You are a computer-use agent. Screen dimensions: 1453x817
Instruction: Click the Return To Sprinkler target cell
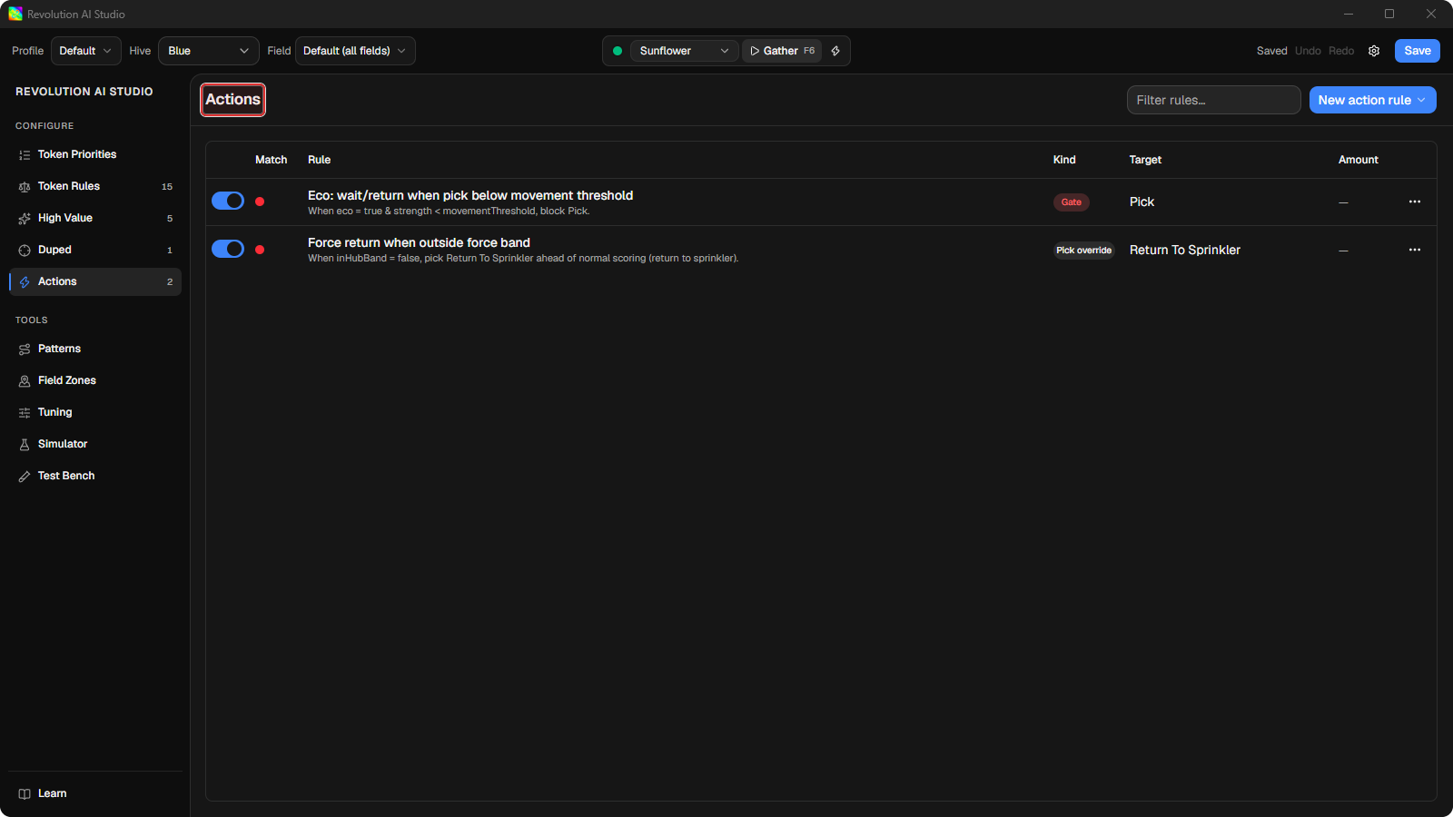(1185, 250)
